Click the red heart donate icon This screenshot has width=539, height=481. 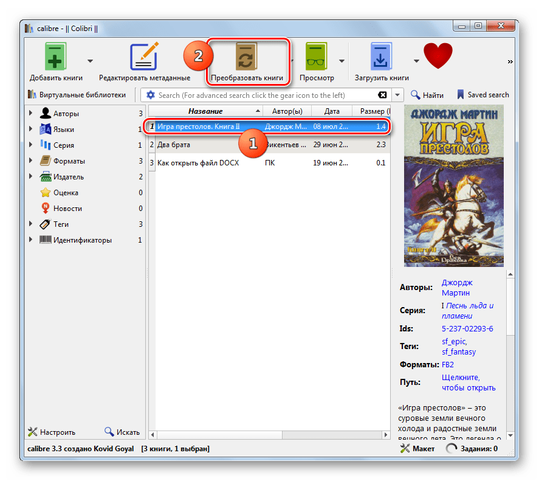(438, 55)
